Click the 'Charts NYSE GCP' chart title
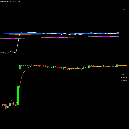Viewport: 129px width, 129px height. pos(14,2)
